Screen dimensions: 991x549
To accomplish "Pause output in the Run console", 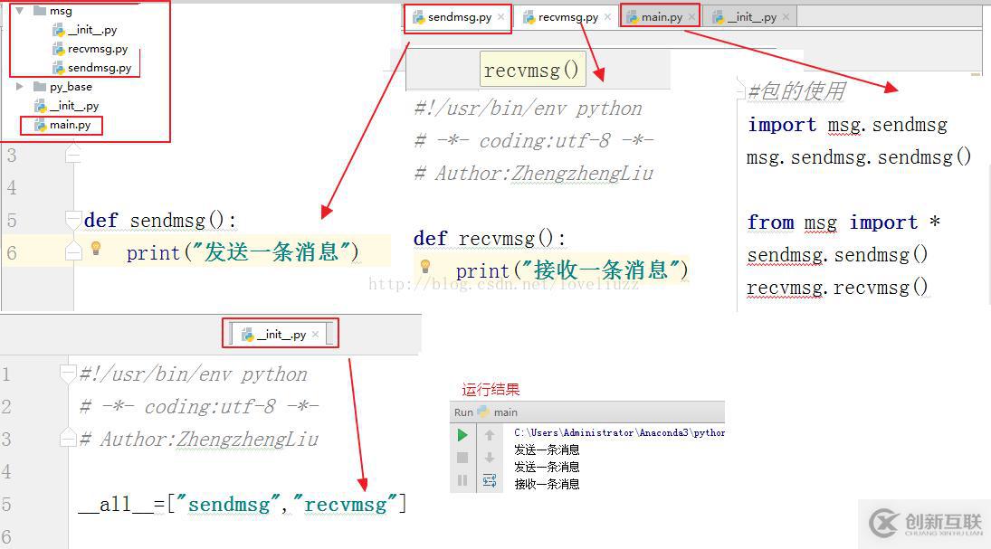I will (462, 479).
